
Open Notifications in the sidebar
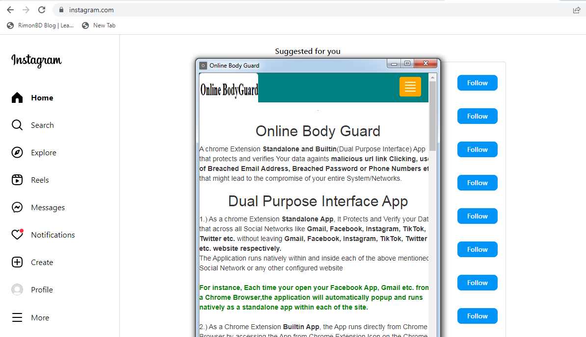(53, 235)
